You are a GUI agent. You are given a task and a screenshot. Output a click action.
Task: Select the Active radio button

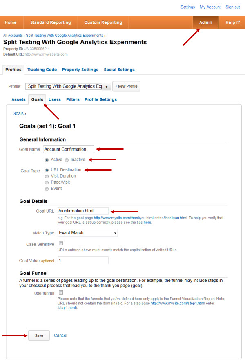click(47, 160)
